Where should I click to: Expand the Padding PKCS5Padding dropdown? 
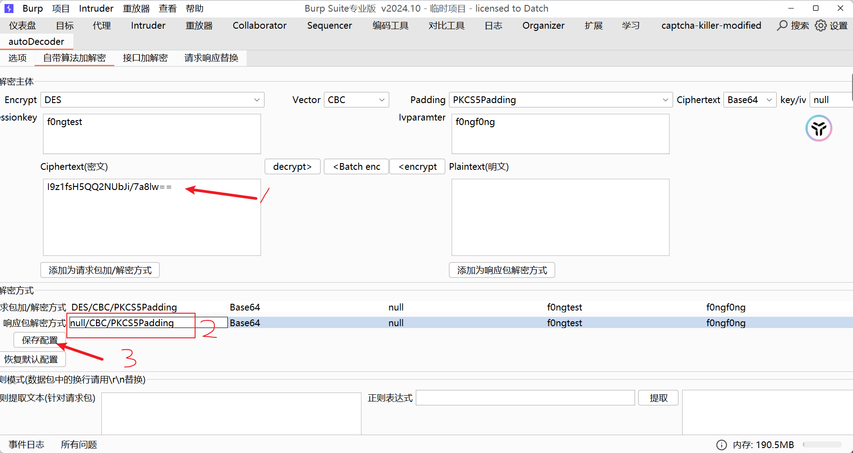point(561,99)
